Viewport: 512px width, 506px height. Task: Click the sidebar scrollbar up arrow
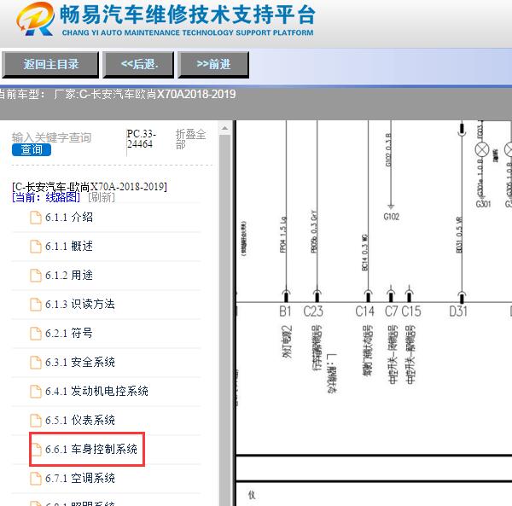(x=224, y=128)
